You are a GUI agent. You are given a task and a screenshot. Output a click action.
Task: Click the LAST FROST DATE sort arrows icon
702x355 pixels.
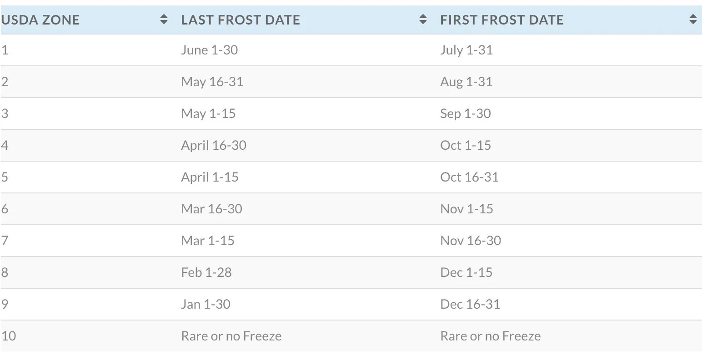point(423,19)
